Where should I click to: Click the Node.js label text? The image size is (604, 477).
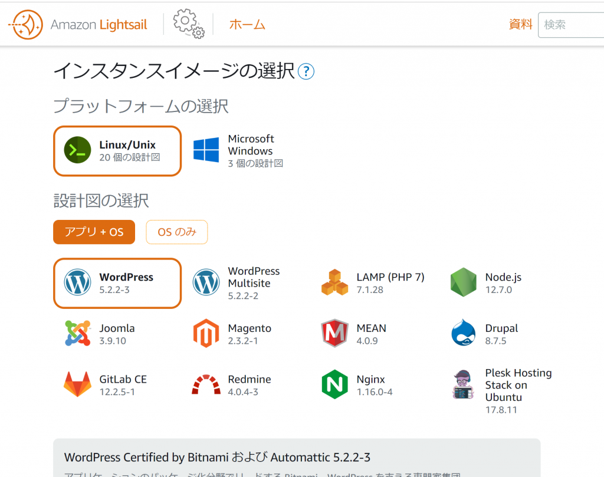tap(504, 277)
